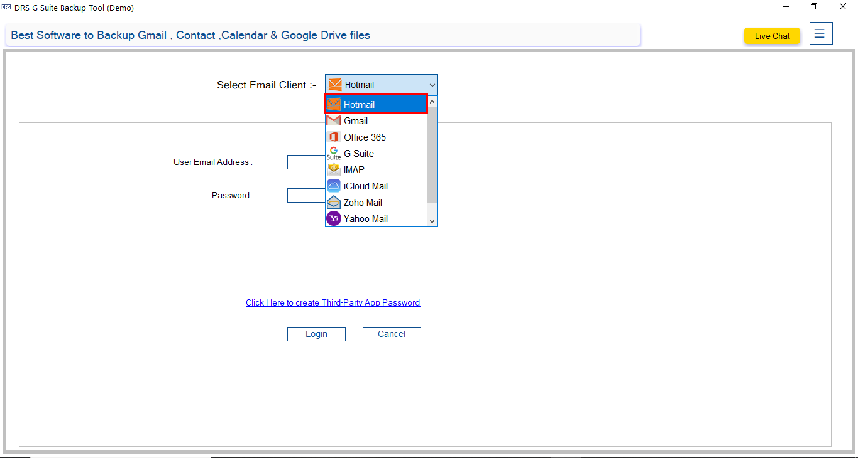858x458 pixels.
Task: Click the Office 365 icon
Action: pyautogui.click(x=334, y=137)
